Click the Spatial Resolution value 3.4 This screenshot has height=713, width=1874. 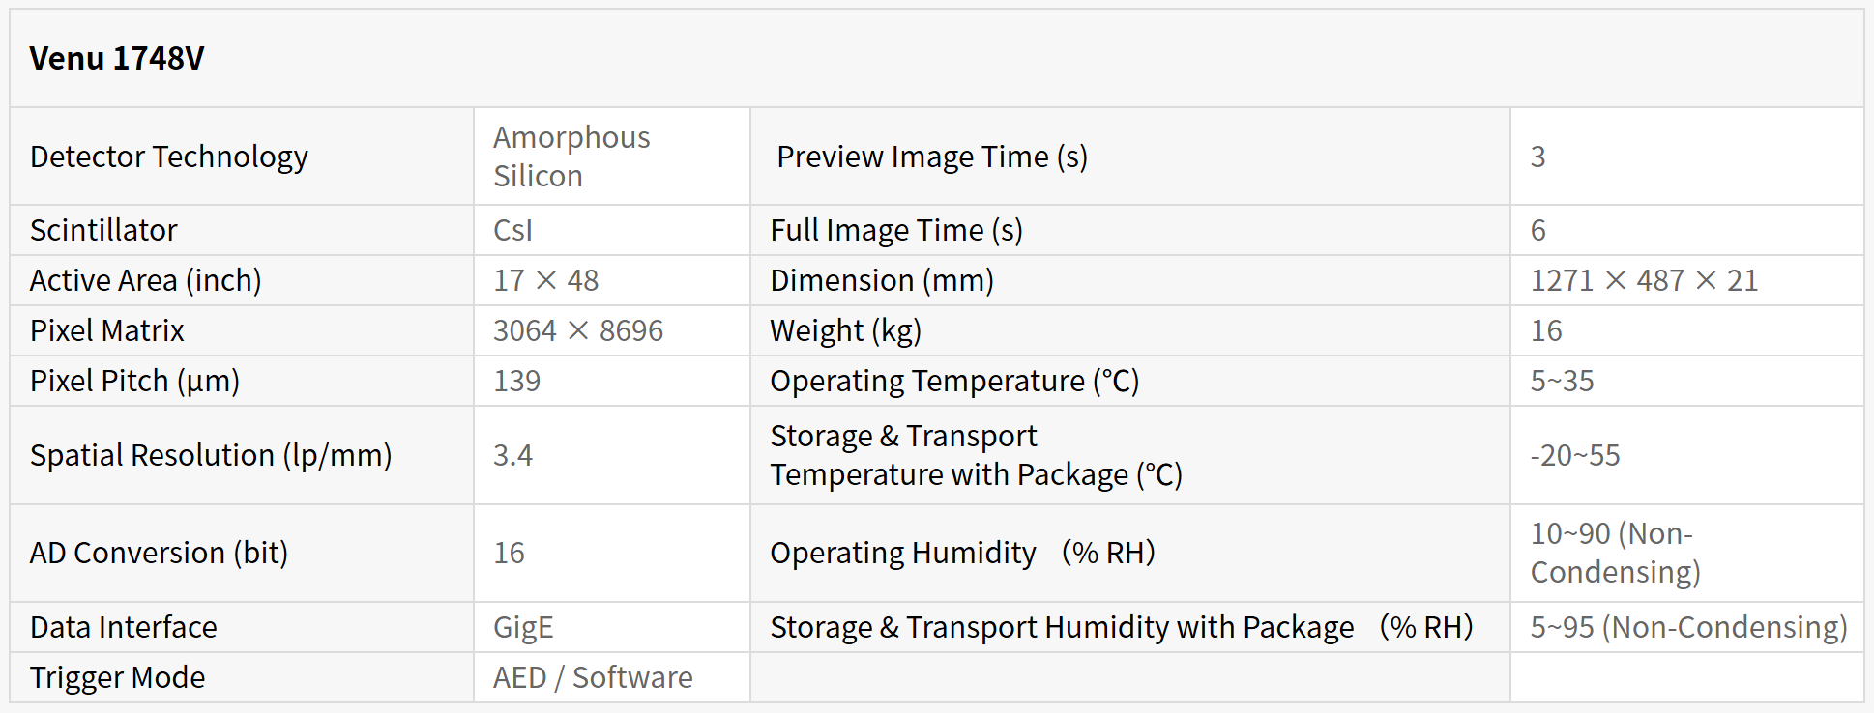(x=512, y=455)
